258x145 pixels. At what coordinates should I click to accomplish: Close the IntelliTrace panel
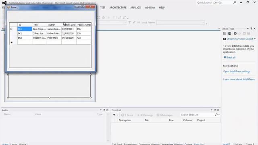click(x=254, y=29)
